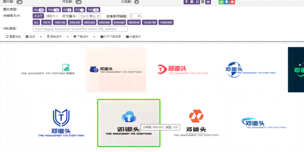Click the red X icon in top toolbar
The width and height of the screenshot is (304, 152).
click(x=232, y=2)
